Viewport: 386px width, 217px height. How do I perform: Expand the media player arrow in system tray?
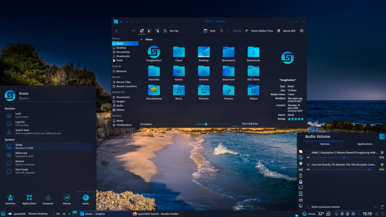click(x=359, y=214)
